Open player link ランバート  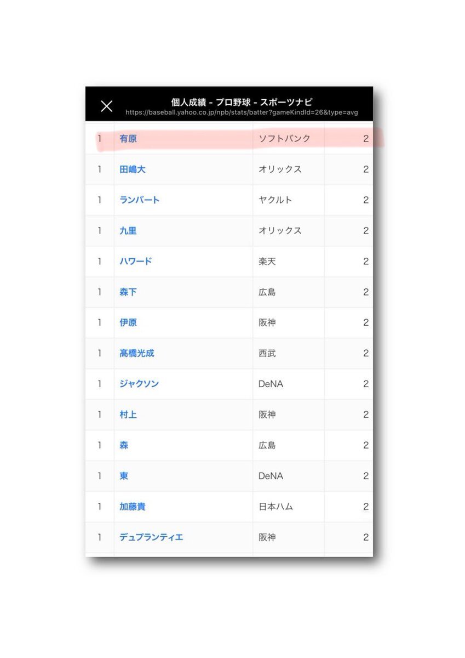tap(140, 200)
